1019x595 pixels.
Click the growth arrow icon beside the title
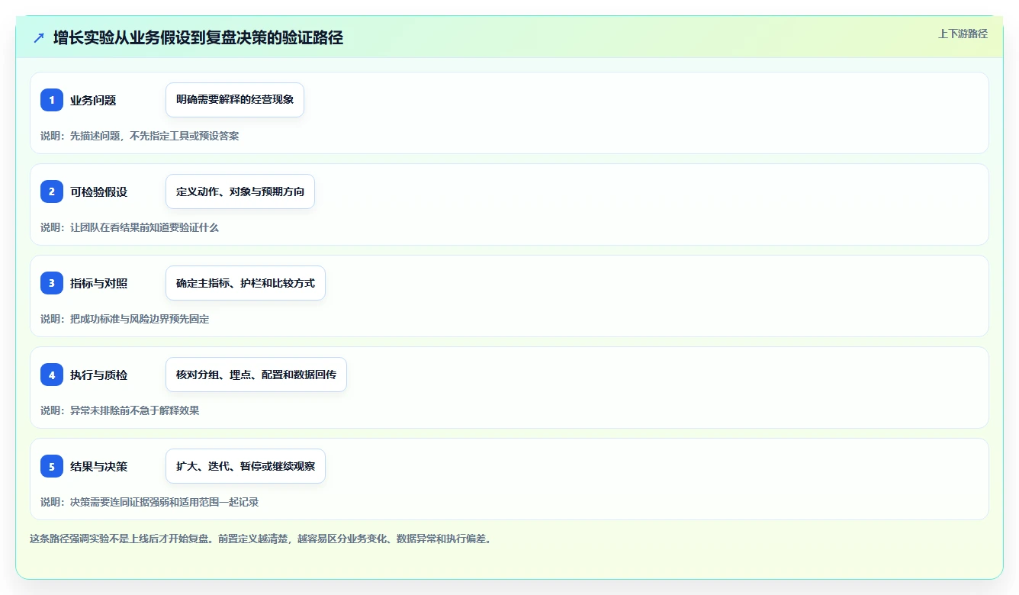click(39, 37)
